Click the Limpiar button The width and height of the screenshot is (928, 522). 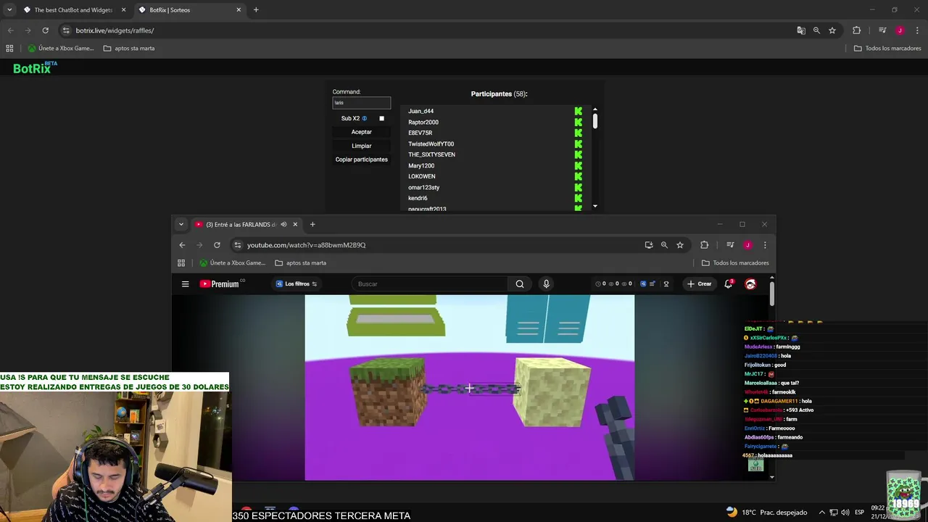tap(362, 146)
